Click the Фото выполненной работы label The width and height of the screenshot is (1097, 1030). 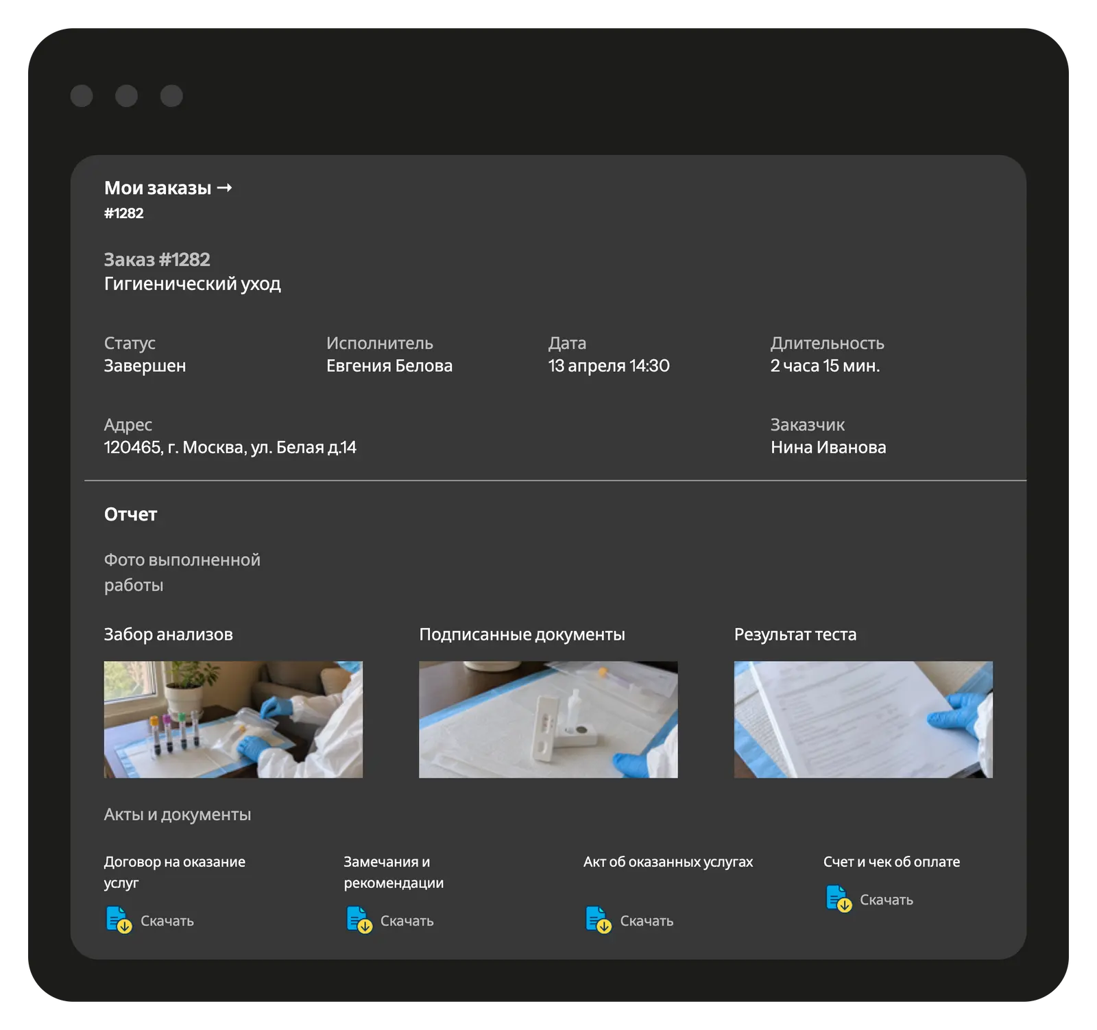click(x=182, y=573)
